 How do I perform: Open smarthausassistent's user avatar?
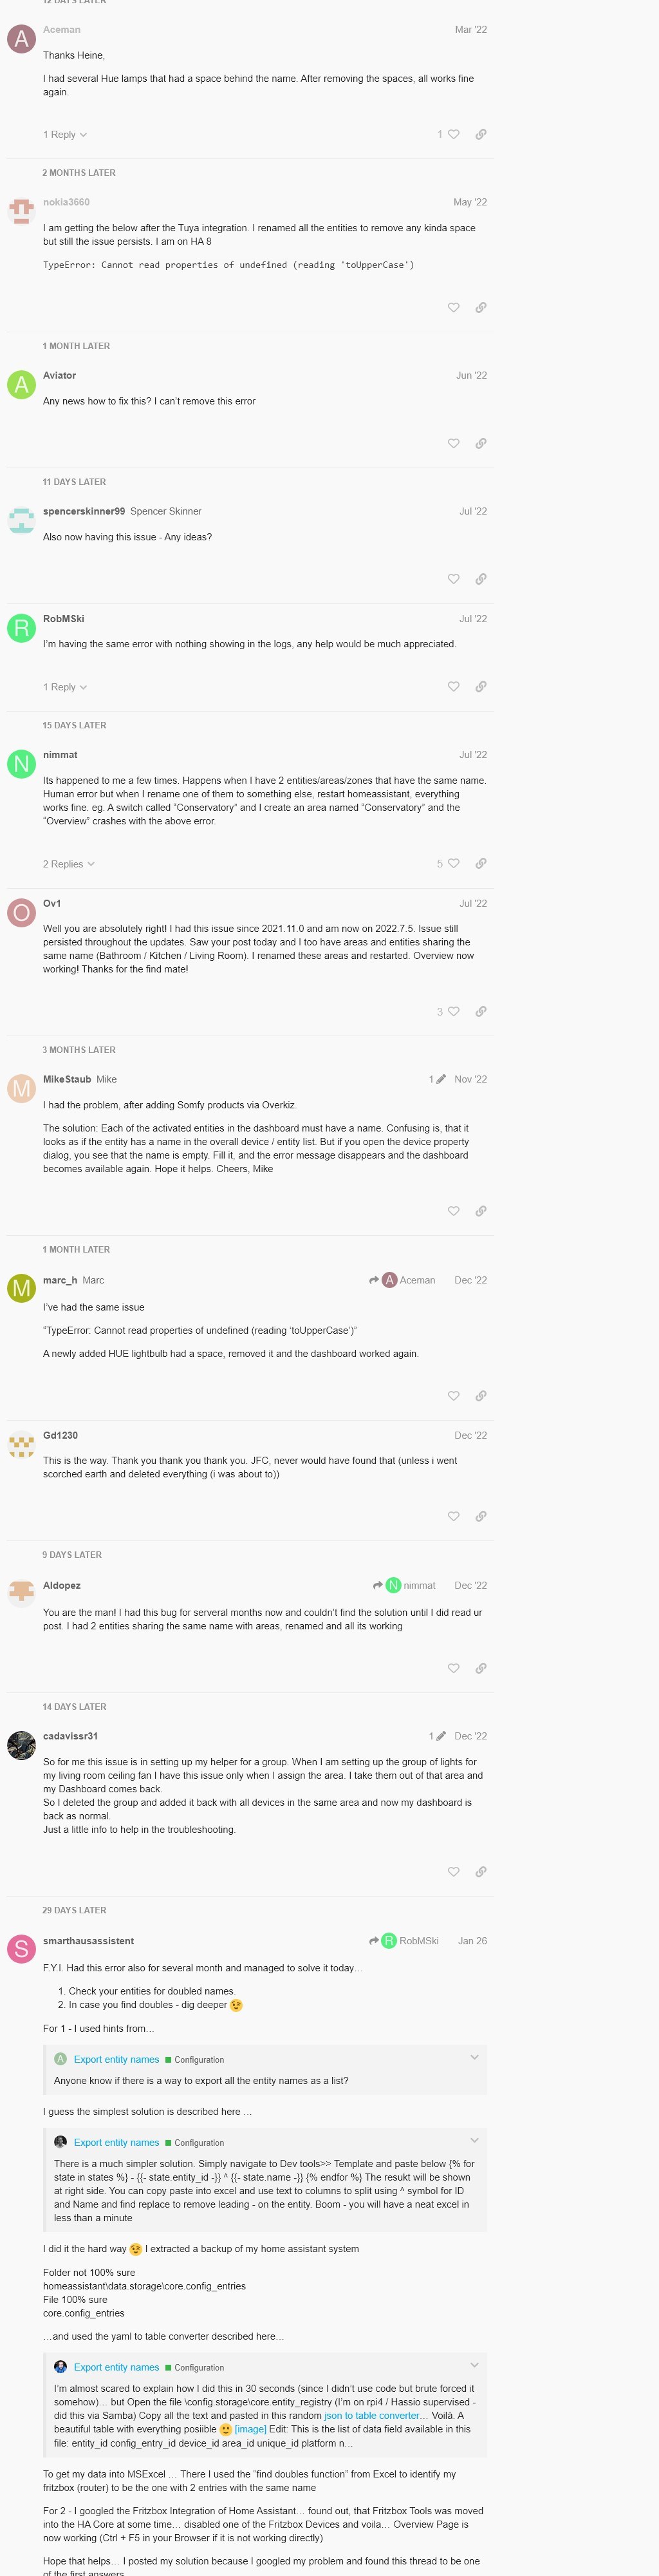point(21,1948)
